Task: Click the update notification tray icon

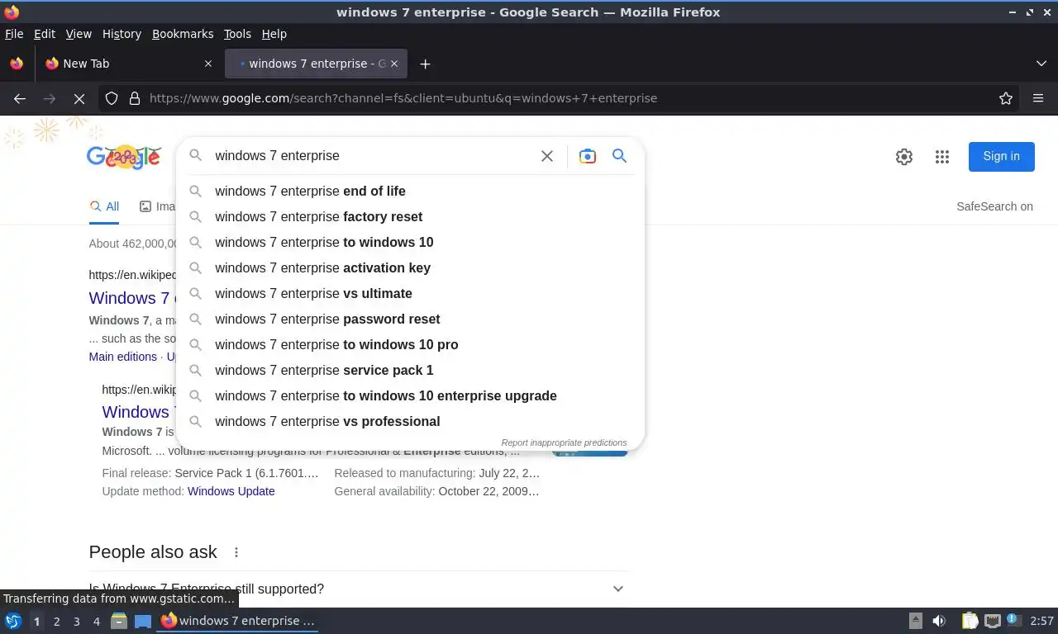Action: [x=1013, y=621]
